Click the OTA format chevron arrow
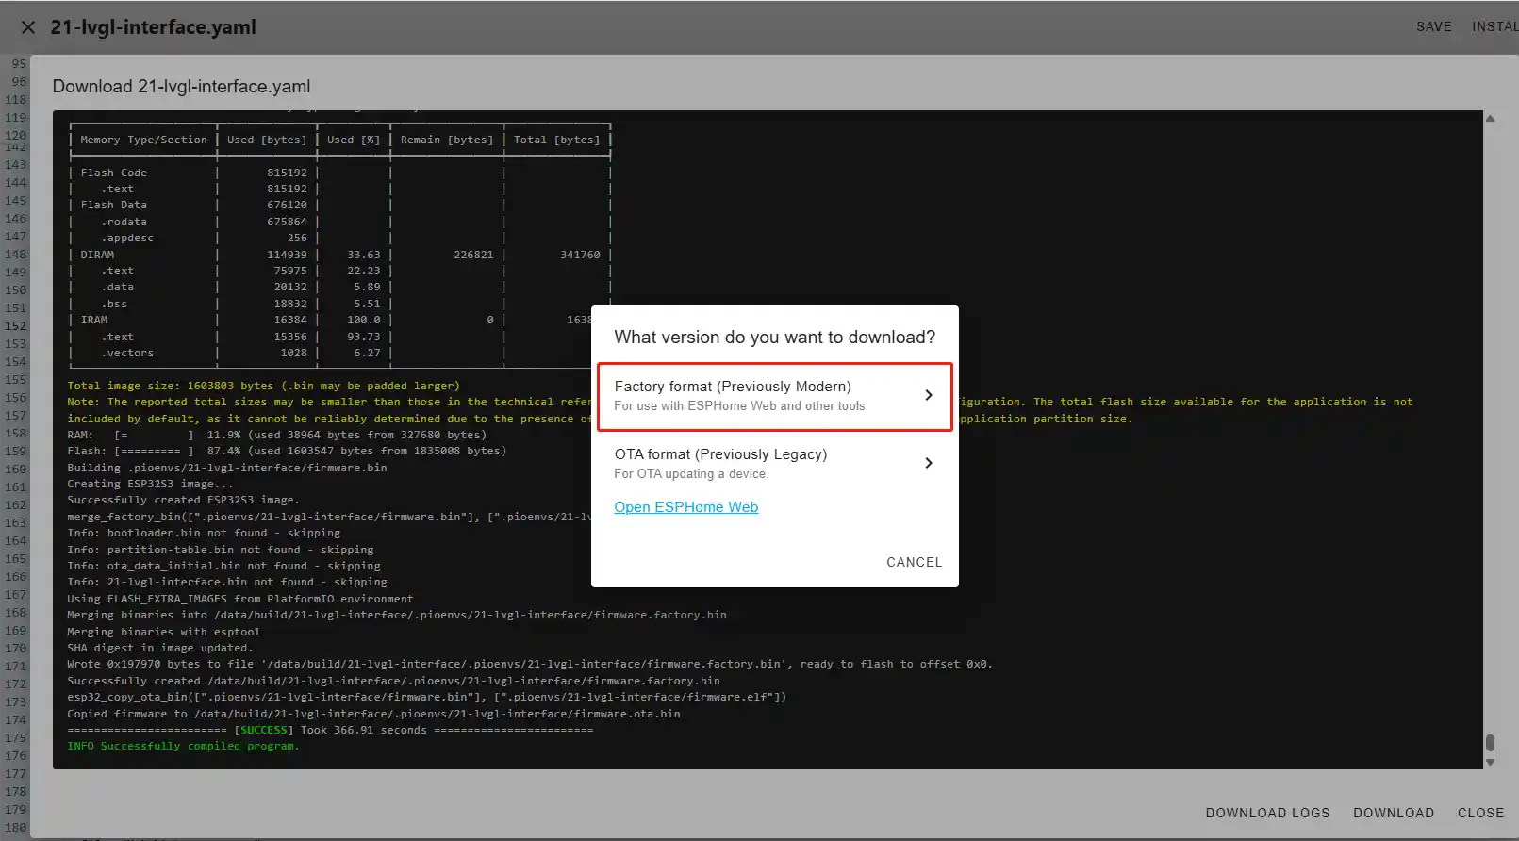Viewport: 1519px width, 841px height. click(x=928, y=463)
